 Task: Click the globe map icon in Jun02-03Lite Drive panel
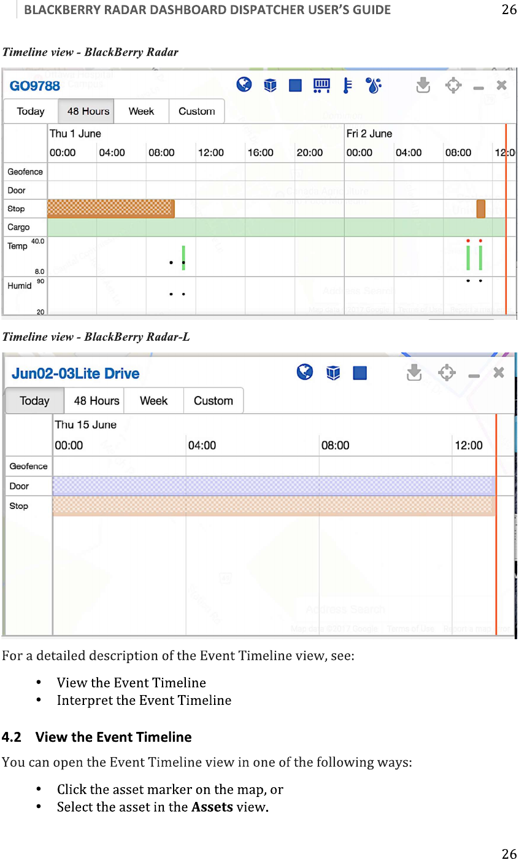click(x=305, y=372)
